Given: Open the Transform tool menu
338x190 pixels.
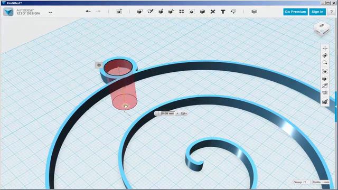Looking at the screenshot, I should (119, 12).
